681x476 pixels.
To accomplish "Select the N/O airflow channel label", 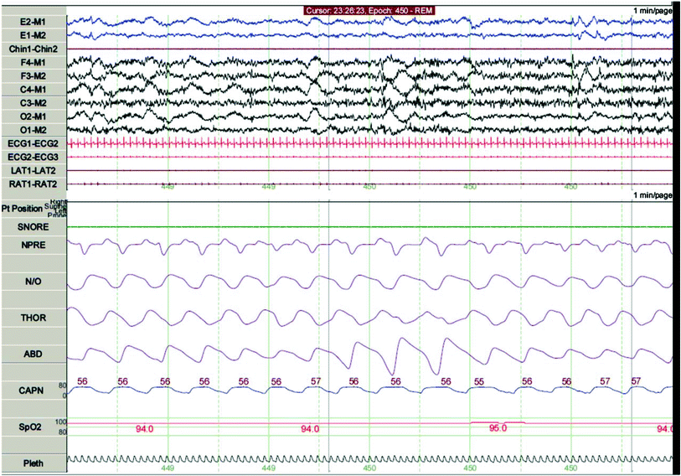I will point(33,282).
